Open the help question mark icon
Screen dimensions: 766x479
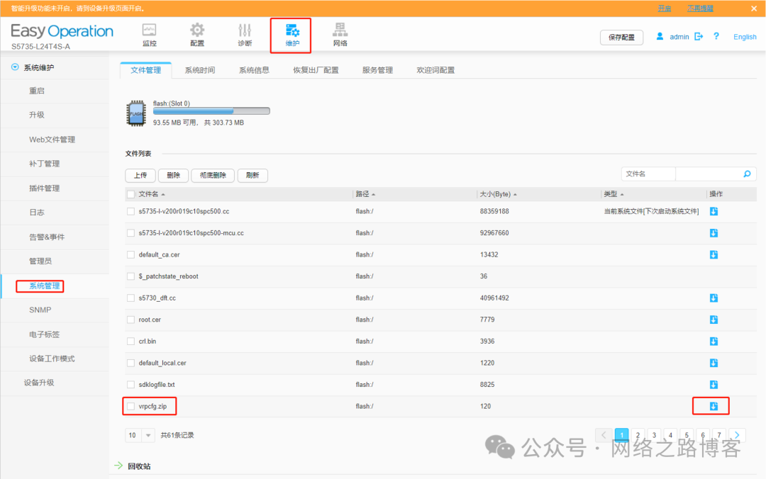point(716,36)
